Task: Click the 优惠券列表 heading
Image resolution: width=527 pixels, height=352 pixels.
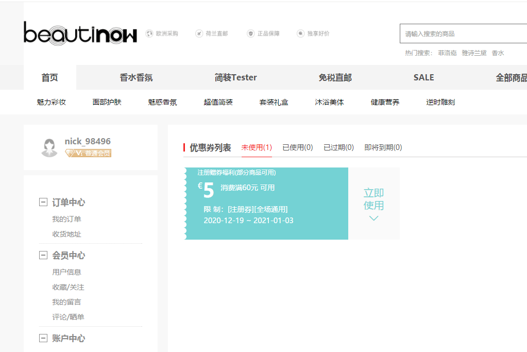Action: tap(210, 147)
